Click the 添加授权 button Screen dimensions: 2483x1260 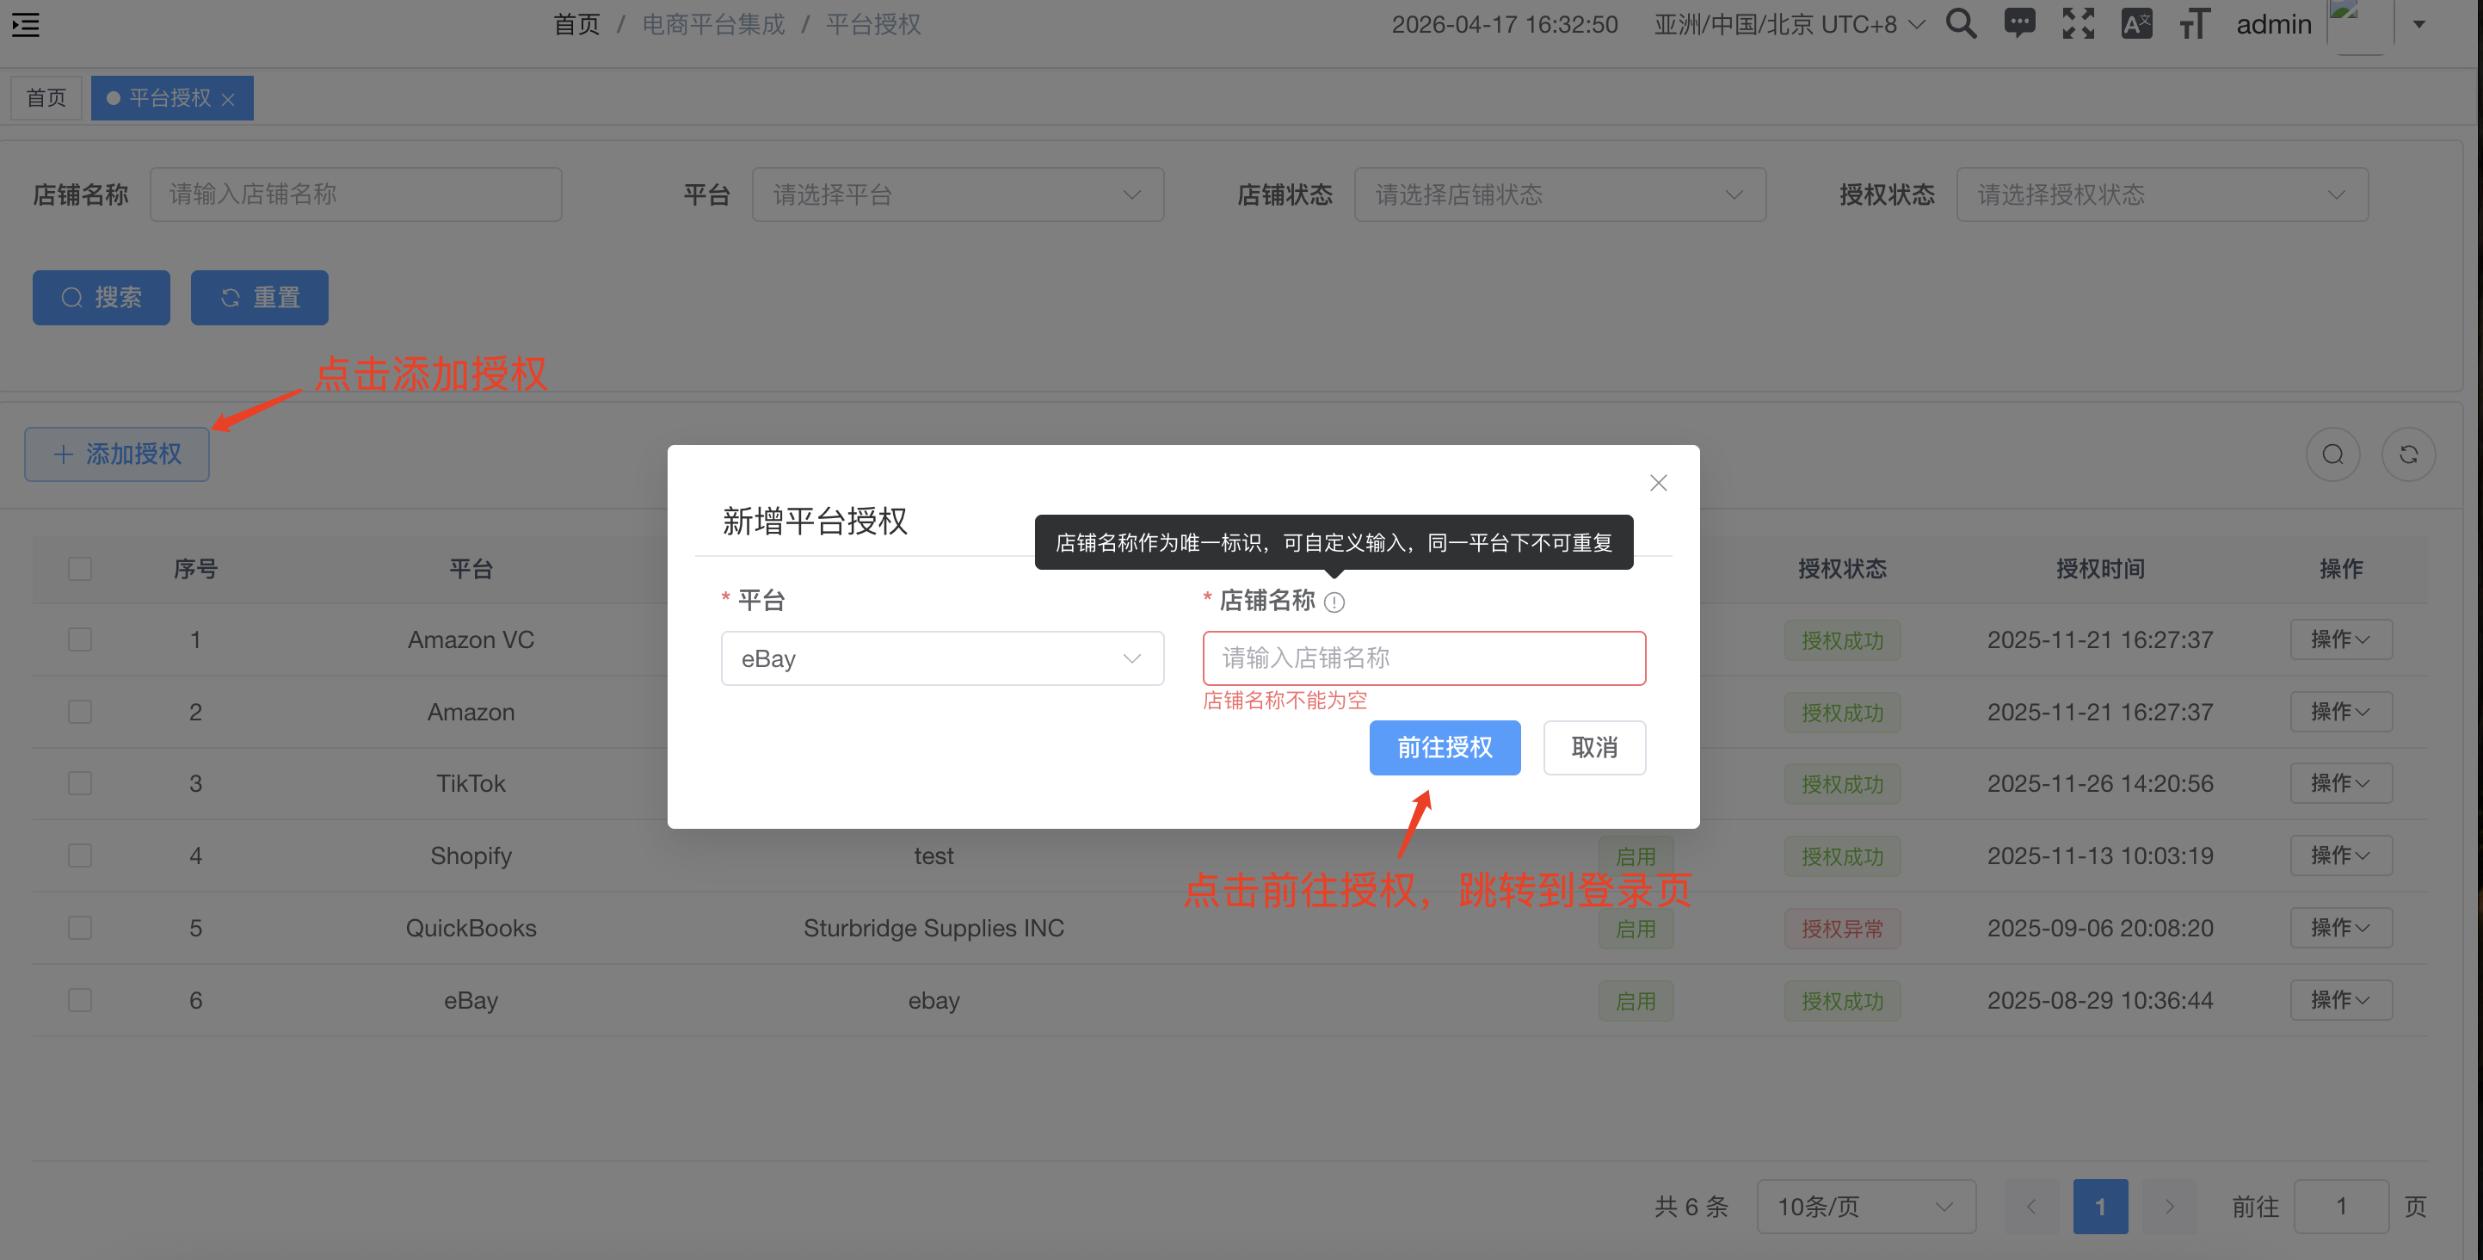(117, 454)
